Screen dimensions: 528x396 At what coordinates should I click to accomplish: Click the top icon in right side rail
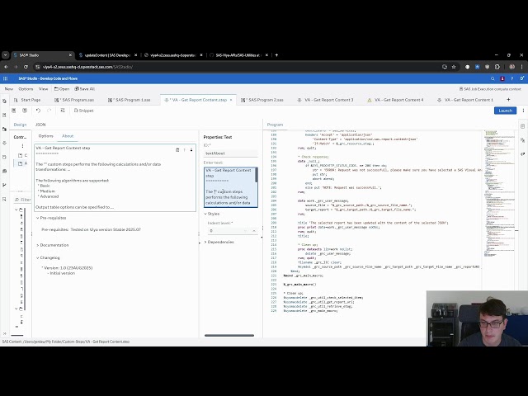[x=522, y=126]
